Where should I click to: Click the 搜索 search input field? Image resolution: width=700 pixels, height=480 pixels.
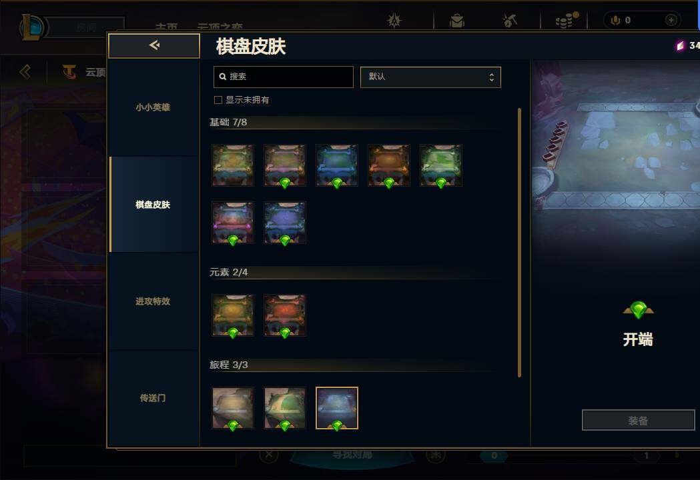(x=284, y=77)
